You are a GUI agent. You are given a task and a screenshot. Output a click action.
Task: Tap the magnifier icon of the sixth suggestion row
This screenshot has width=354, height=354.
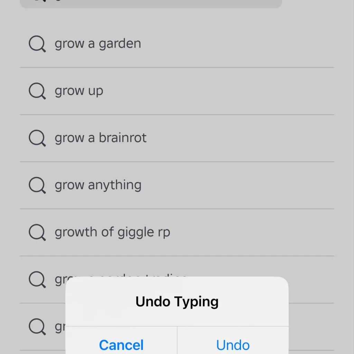[37, 279]
